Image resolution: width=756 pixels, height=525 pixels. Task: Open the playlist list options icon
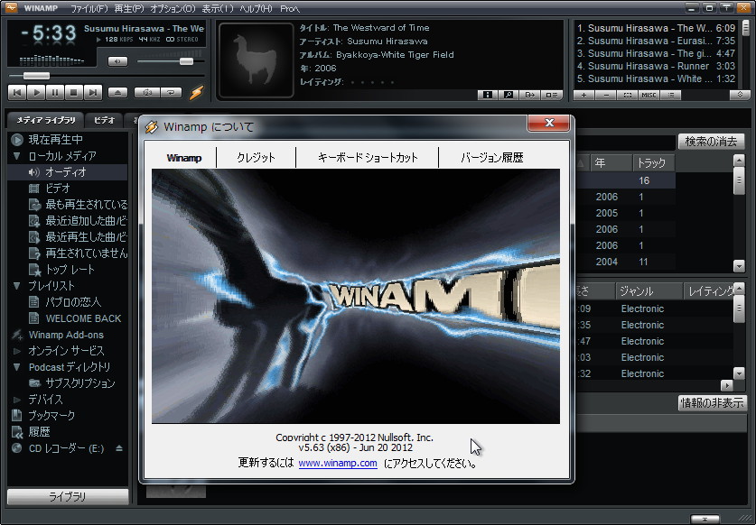click(670, 95)
